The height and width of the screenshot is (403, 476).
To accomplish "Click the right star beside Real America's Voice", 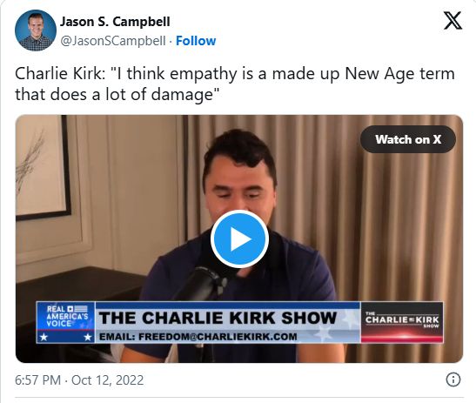I will click(x=88, y=337).
